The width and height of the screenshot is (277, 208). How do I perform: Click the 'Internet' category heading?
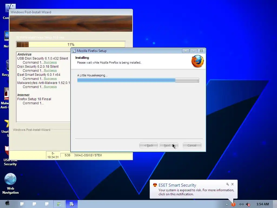coord(23,95)
